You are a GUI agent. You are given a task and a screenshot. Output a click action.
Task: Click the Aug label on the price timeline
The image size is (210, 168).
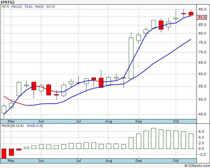click(x=109, y=121)
